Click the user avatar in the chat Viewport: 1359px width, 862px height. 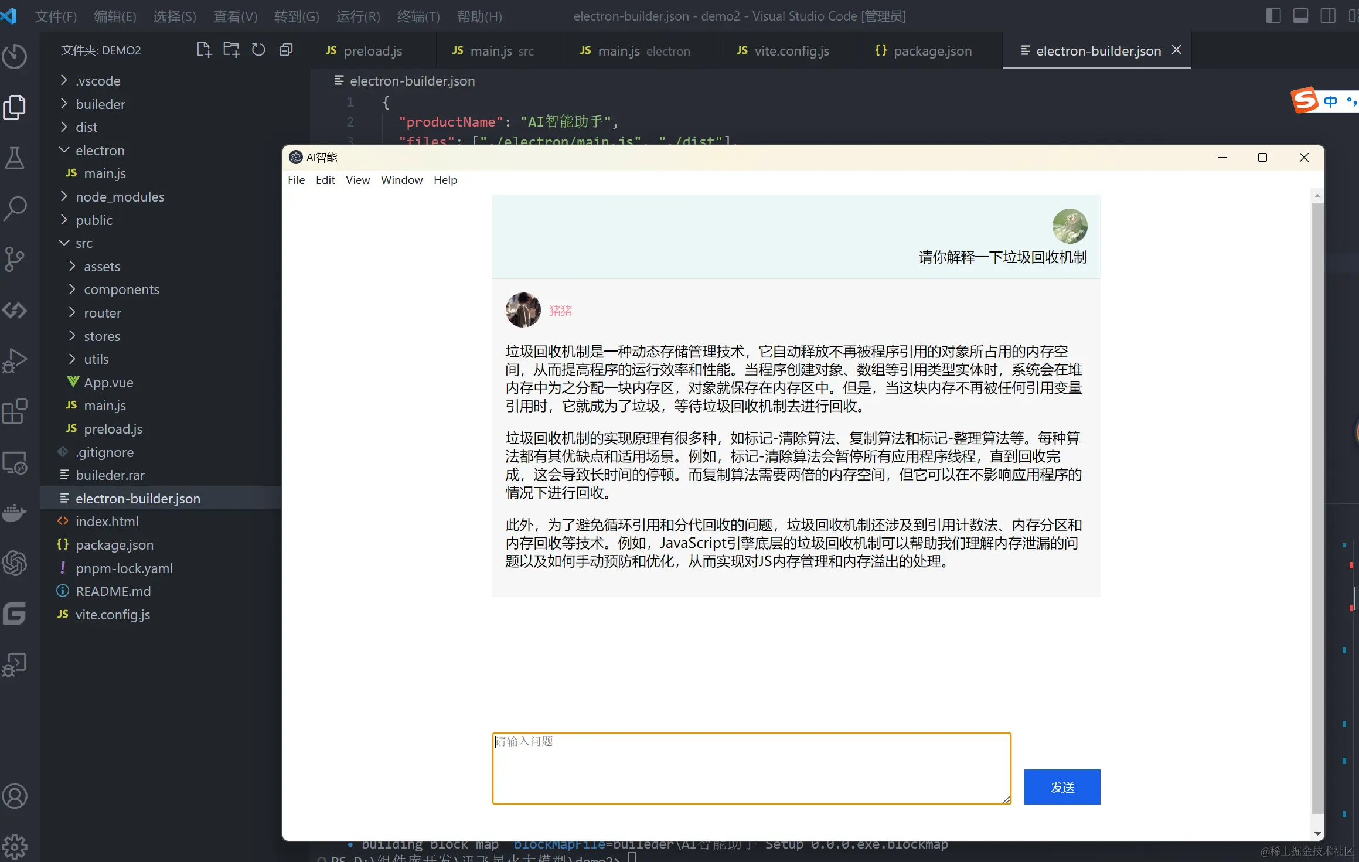tap(1070, 226)
